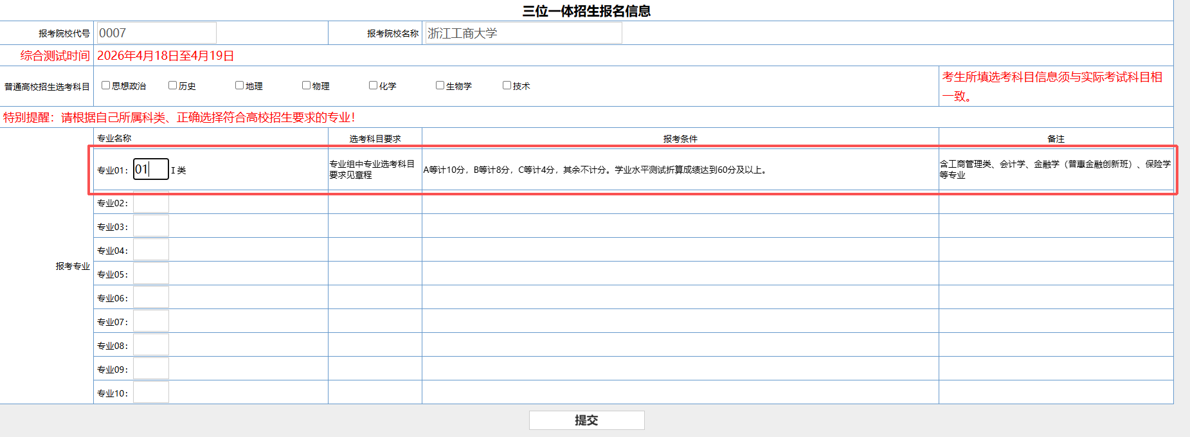Check the 化学 subject option

(373, 85)
